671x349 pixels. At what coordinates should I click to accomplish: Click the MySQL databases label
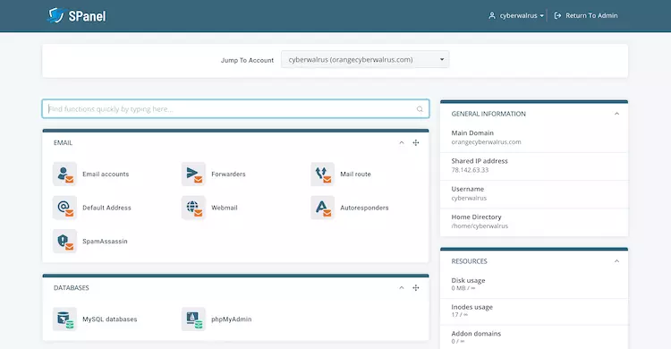click(x=110, y=319)
